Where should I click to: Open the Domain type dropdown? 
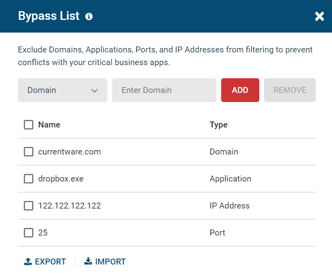[x=62, y=90]
